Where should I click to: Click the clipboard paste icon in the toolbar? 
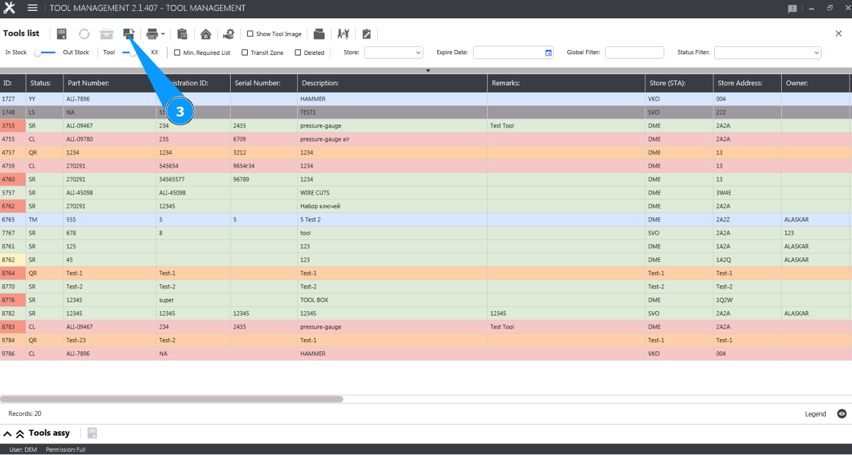[182, 34]
